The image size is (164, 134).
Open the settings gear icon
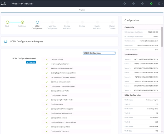click(x=159, y=4)
